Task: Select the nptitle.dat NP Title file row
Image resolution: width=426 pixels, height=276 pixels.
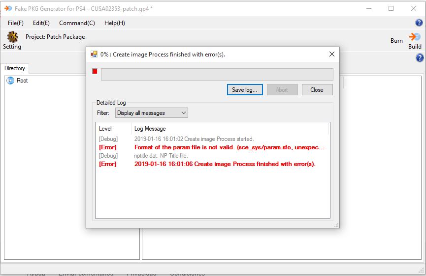Action: (x=212, y=156)
